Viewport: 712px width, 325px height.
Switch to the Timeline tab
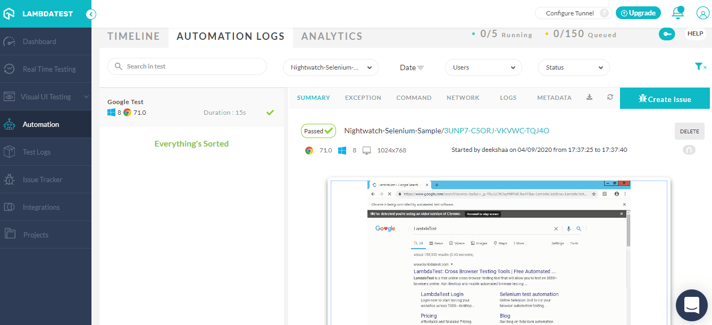coord(133,36)
